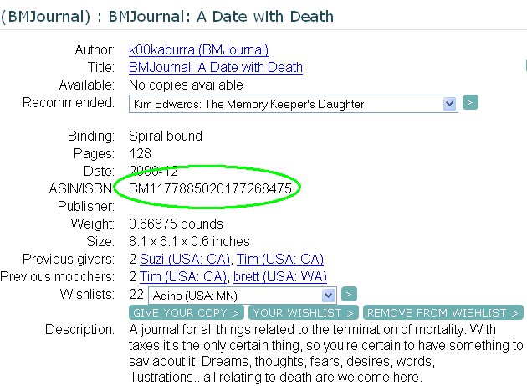This screenshot has height=386, width=527.
Task: Click the Spiral bound binding value
Action: click(166, 136)
